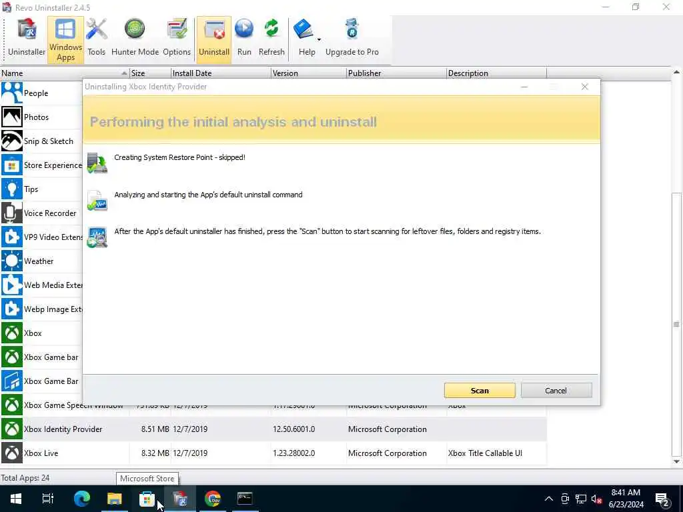This screenshot has width=683, height=512.
Task: Click the apps list scrollbar thumb
Action: [x=676, y=324]
